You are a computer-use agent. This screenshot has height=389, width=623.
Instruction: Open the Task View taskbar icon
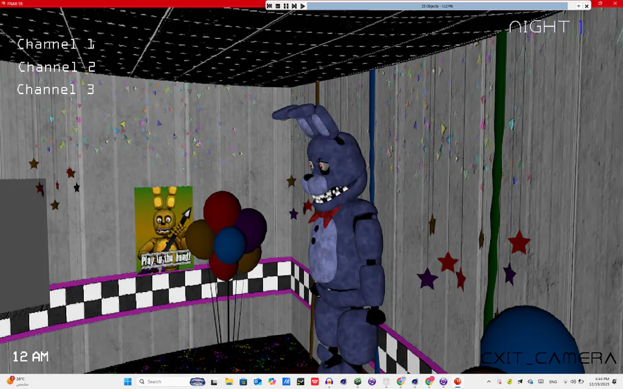[x=214, y=382]
